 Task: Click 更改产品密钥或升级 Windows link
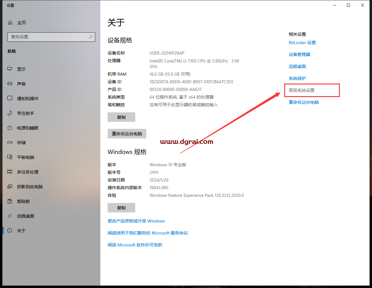[x=136, y=221]
